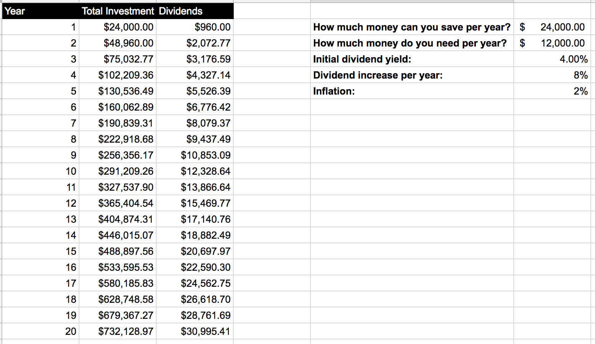
Task: Select the dividend increase 8% cell
Action: point(552,75)
